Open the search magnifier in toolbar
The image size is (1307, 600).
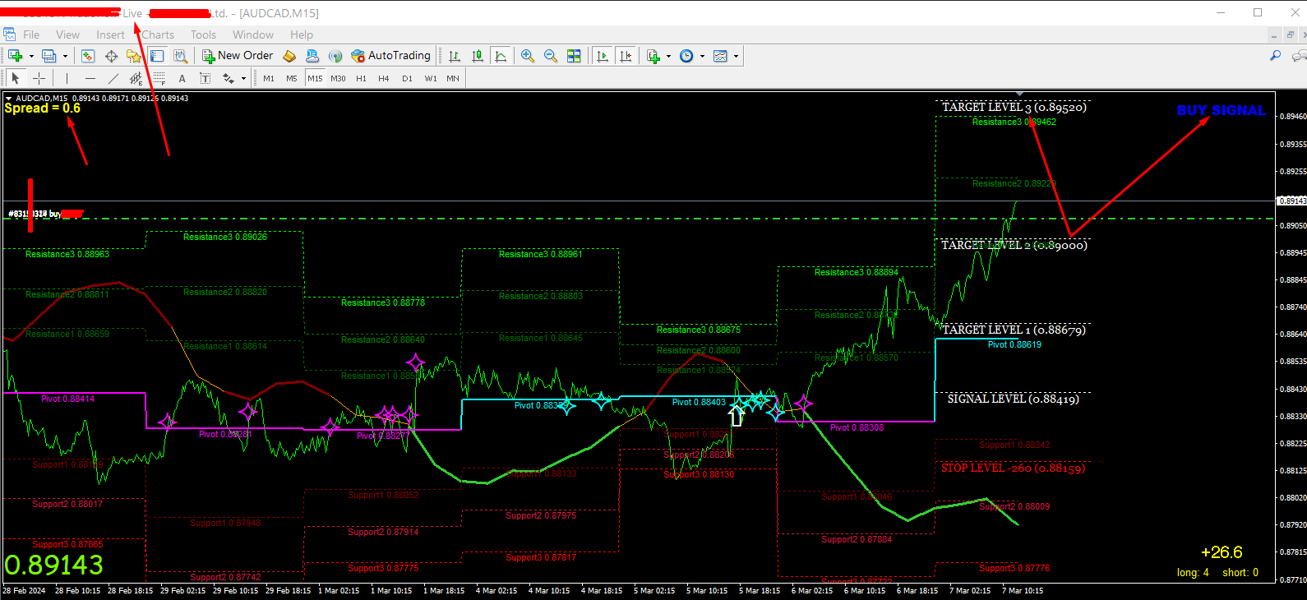click(x=1275, y=56)
